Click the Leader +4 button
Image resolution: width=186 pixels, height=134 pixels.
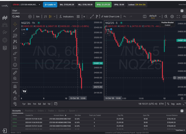click(x=50, y=5)
